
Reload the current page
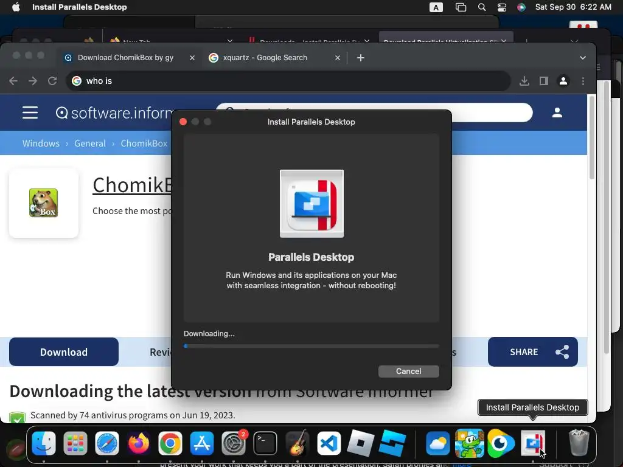[52, 81]
